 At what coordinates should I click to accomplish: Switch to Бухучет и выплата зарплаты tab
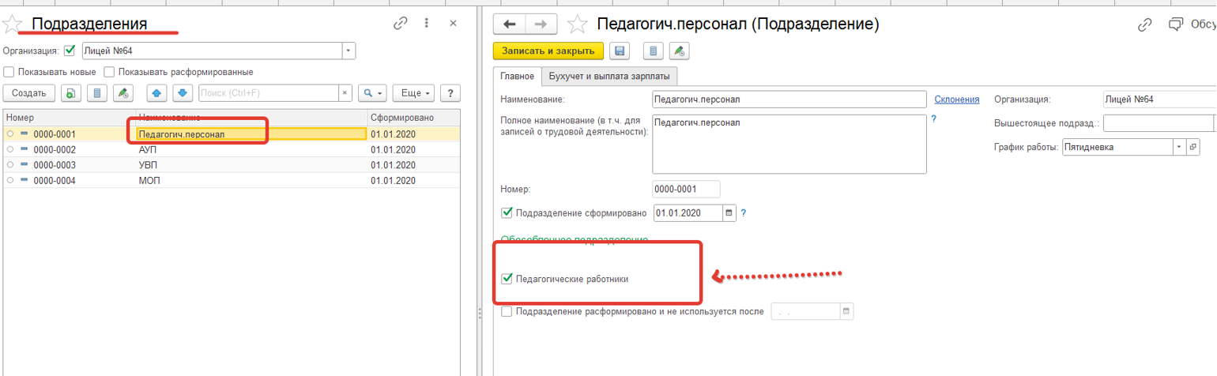pyautogui.click(x=609, y=77)
